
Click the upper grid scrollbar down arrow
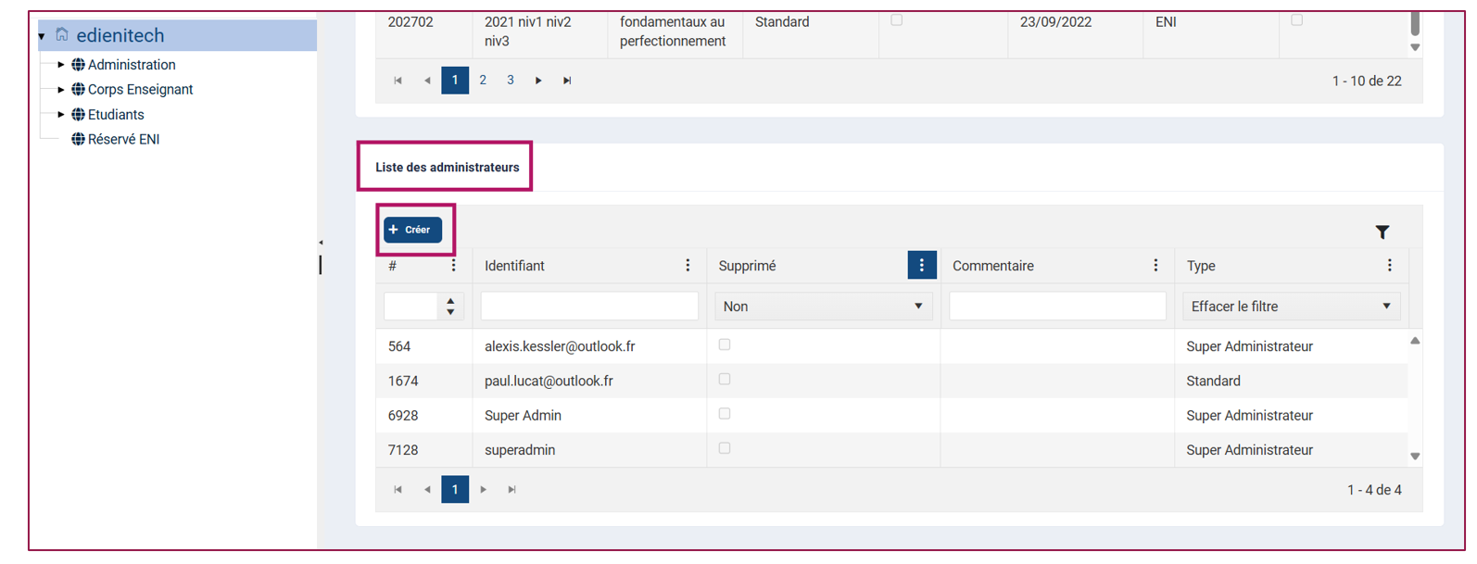pos(1415,47)
